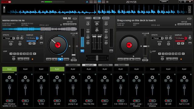Click the left channel HIGH EQ knob
Image resolution: width=194 pixels, height=109 pixels.
[88, 32]
